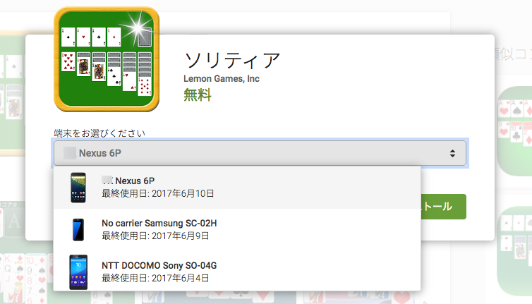Click the blurred carrier icon in the selector field
The image size is (532, 304).
[x=70, y=153]
